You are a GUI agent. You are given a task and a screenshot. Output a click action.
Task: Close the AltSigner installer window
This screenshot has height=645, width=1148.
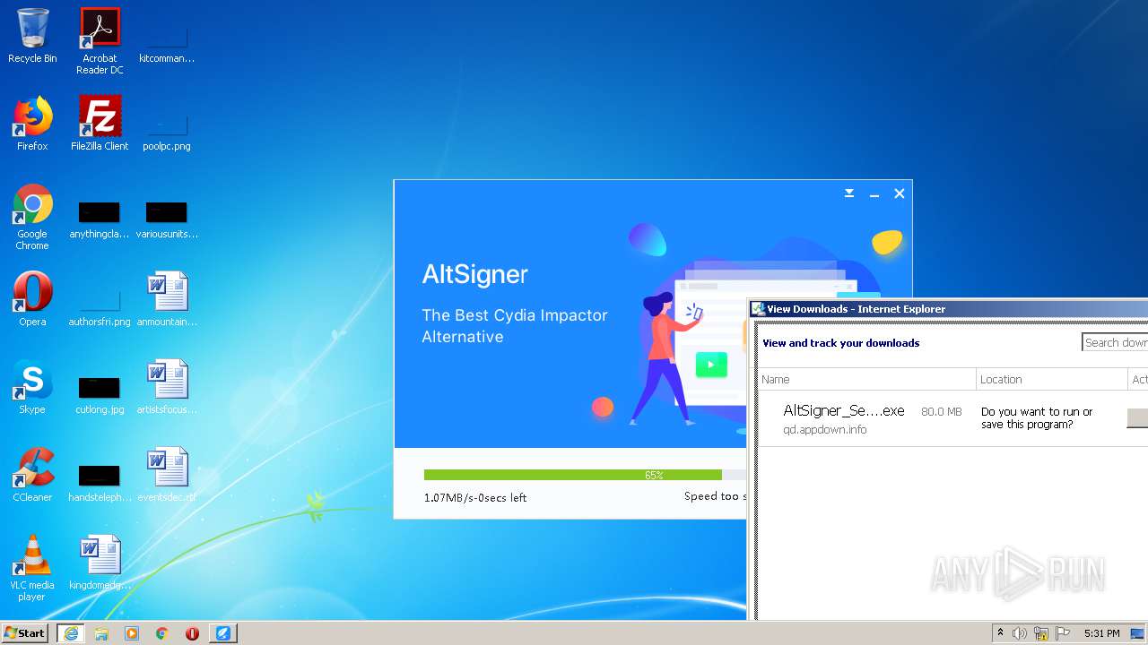(899, 193)
